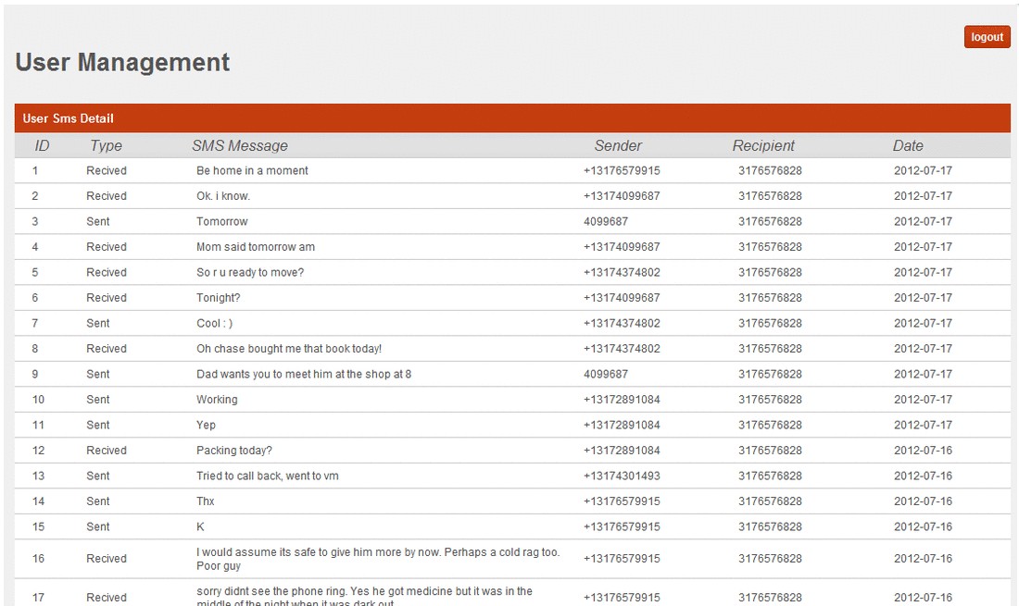This screenshot has width=1019, height=606.
Task: Select the message 'So r u ready to move?'
Action: (x=250, y=273)
